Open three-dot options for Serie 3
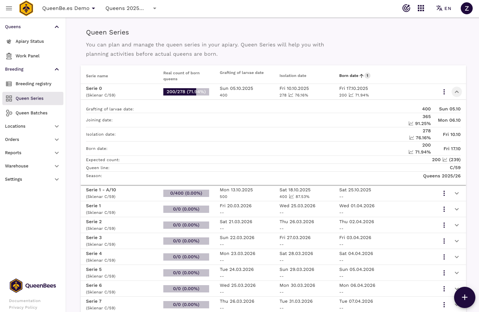The image size is (479, 312). tap(444, 241)
